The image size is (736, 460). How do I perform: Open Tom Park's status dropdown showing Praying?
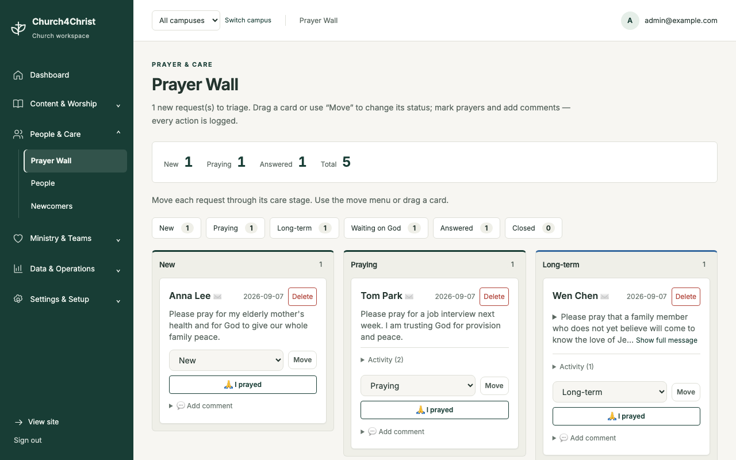pyautogui.click(x=418, y=386)
